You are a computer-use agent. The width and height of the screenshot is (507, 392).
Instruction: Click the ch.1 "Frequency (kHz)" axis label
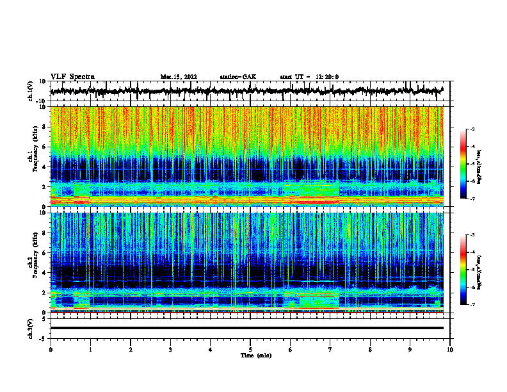[x=35, y=149]
